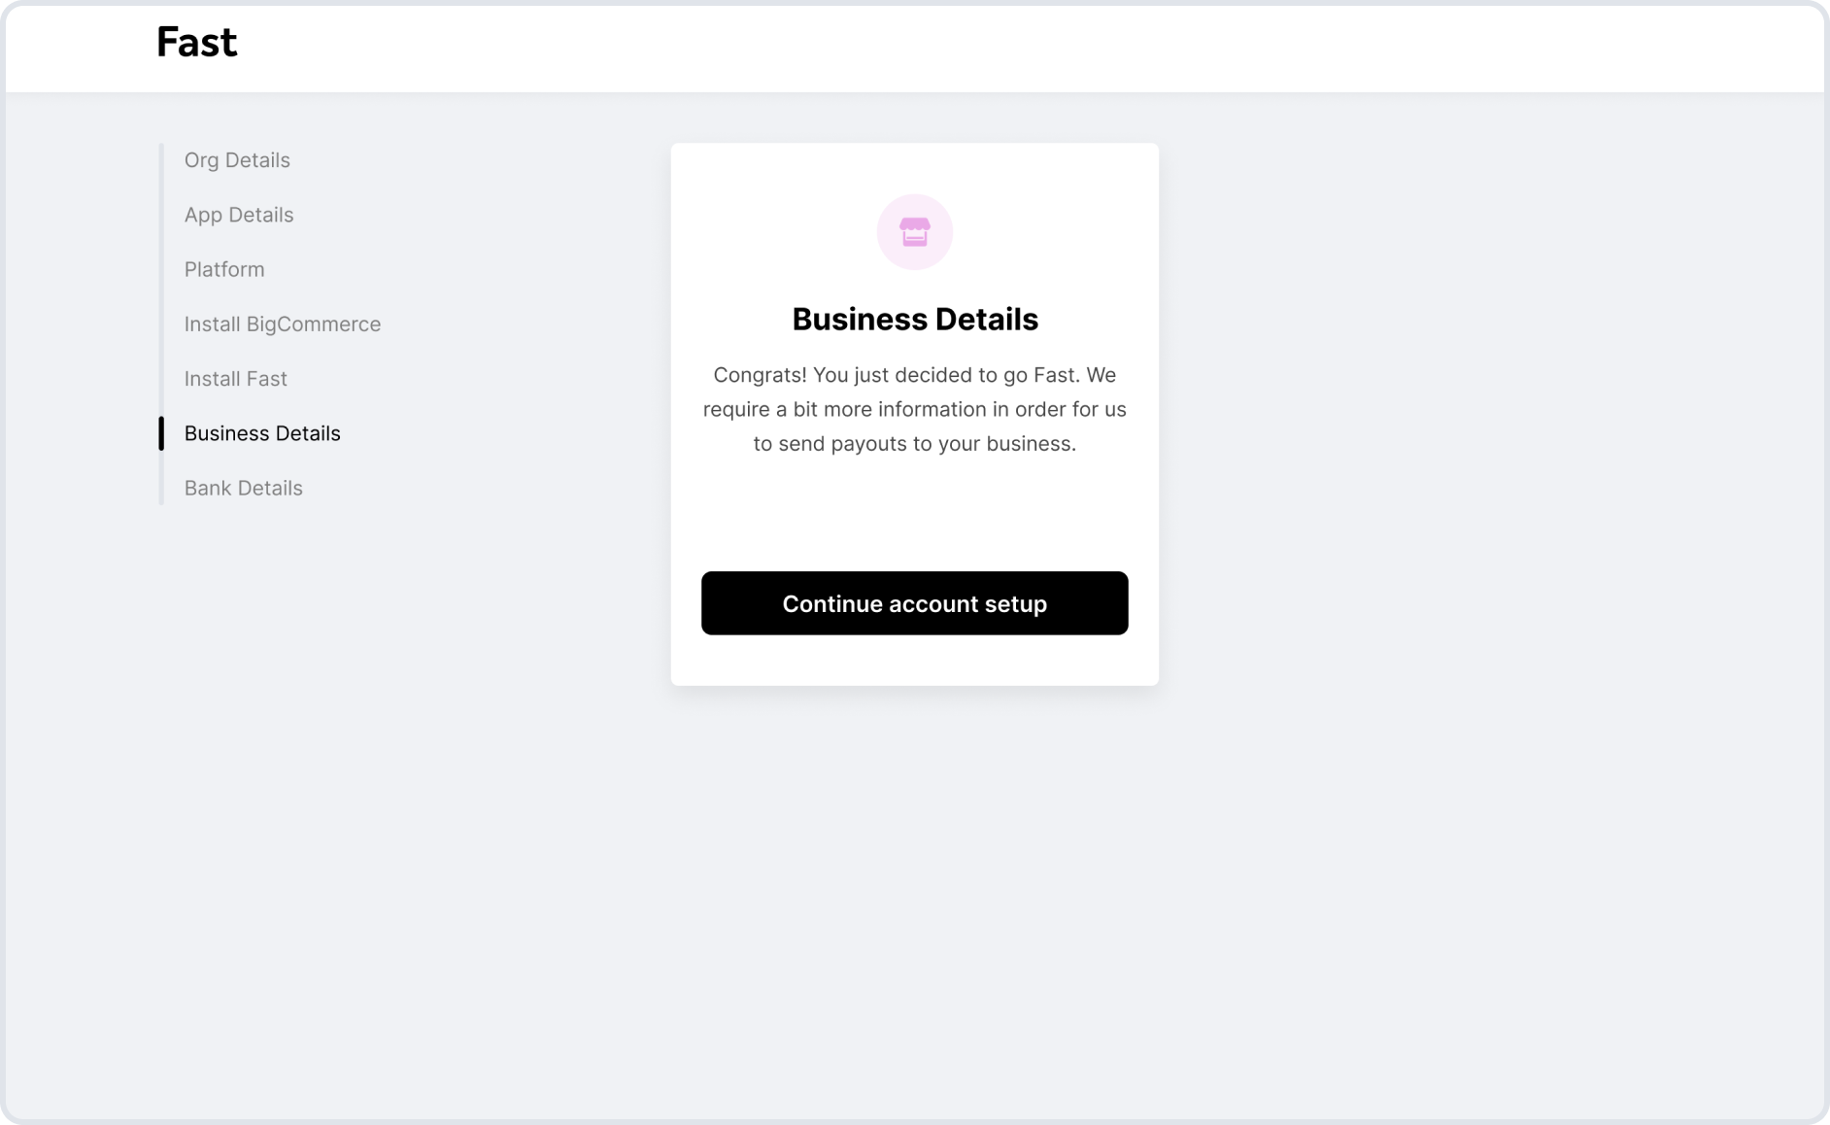
Task: Click the Fast logo in the header
Action: (x=196, y=43)
